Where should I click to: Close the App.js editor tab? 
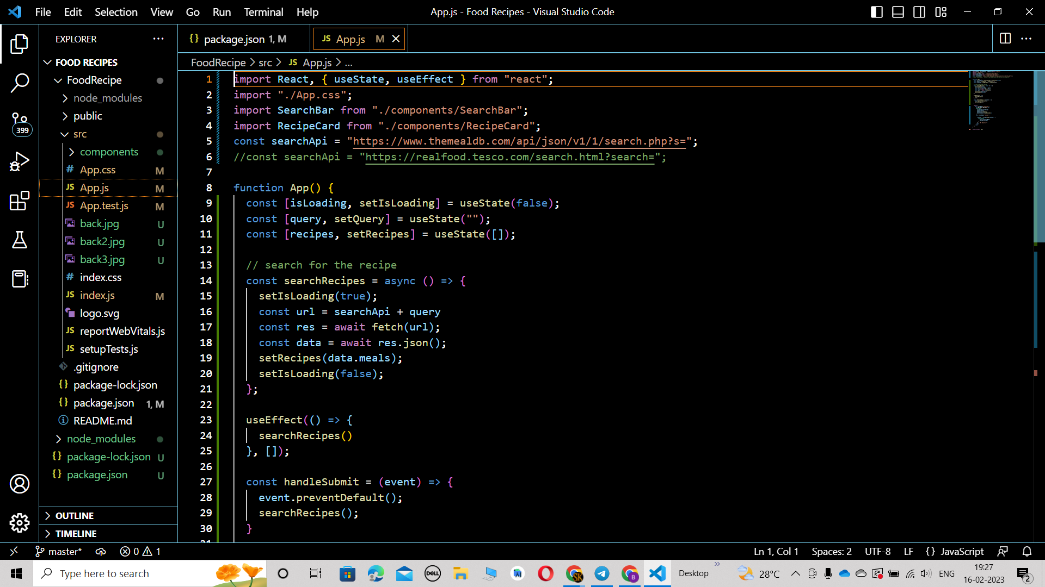coord(396,39)
